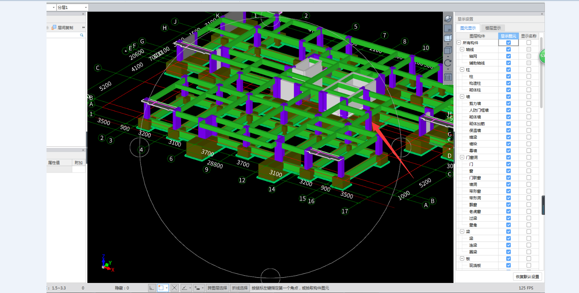Close the upper left panel with X
This screenshot has width=579, height=293.
pos(83,14)
